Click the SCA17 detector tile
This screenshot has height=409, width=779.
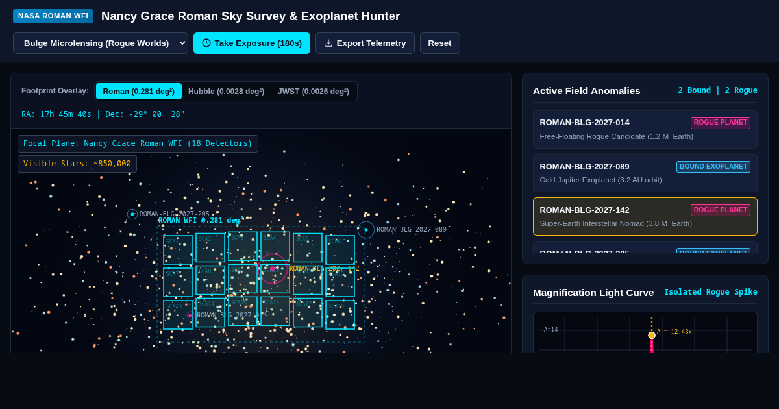click(x=308, y=312)
